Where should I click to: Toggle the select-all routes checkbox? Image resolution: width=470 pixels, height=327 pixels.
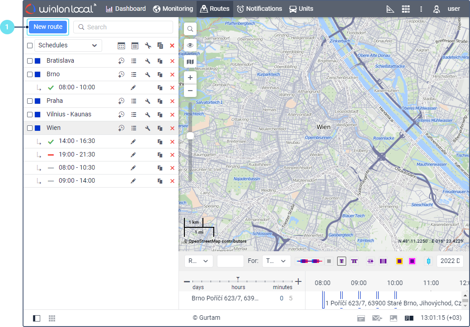coord(30,46)
